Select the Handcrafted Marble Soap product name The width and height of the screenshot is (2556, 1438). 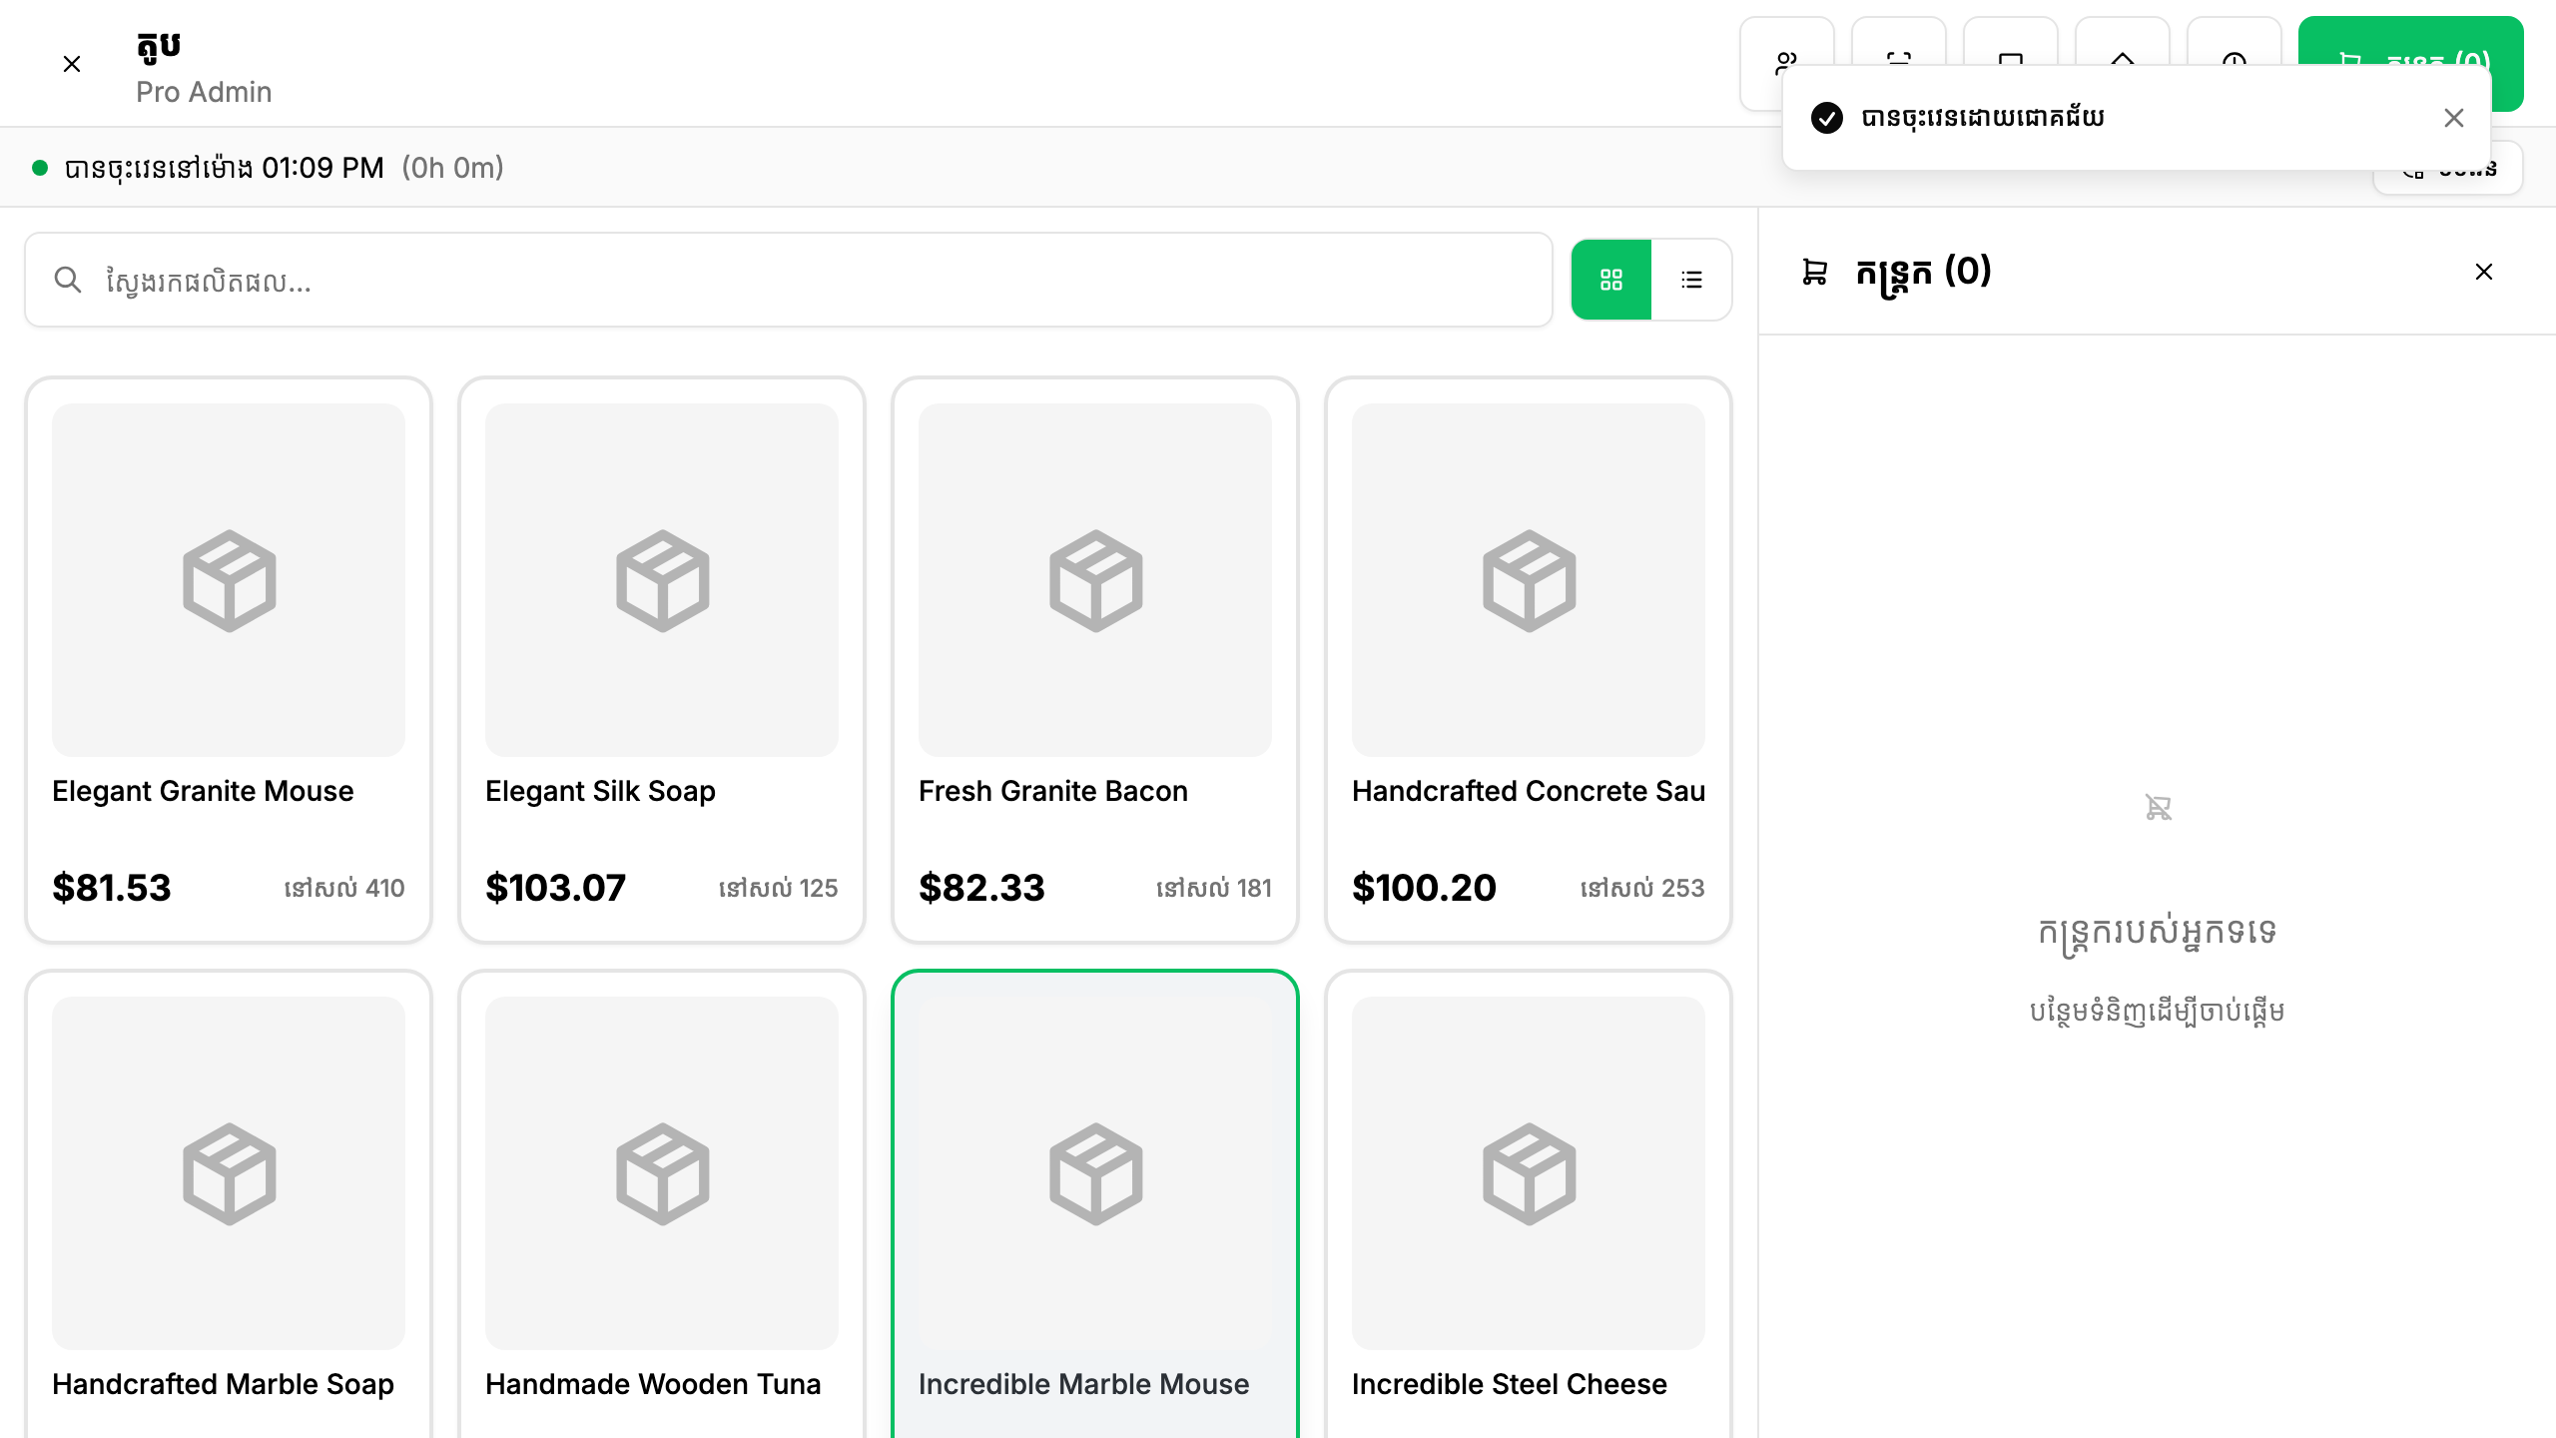(223, 1384)
